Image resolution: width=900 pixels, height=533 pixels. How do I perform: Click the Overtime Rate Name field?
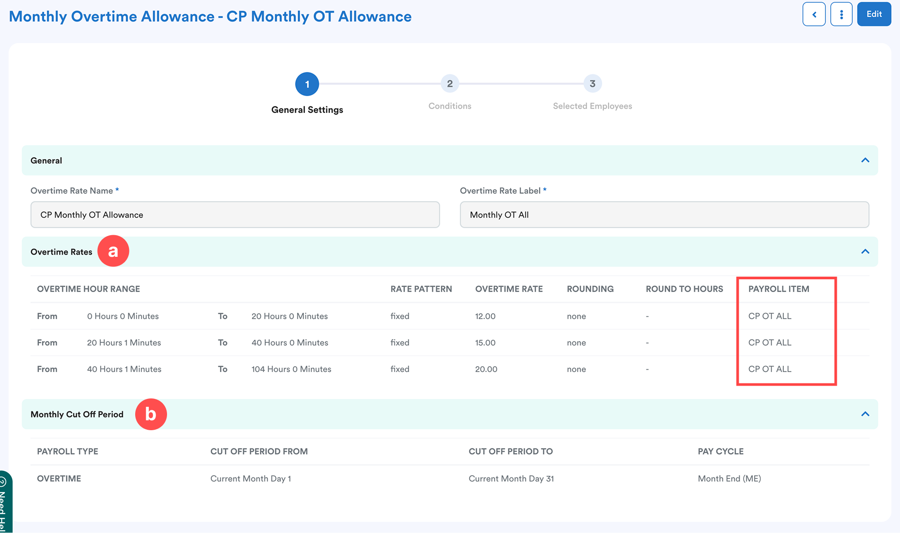click(235, 215)
